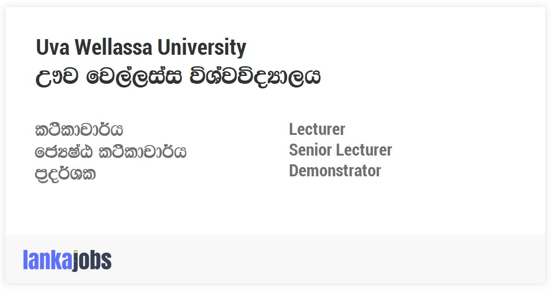Select the Sinhala title කථිකාචාර්ය
The width and height of the screenshot is (552, 290).
pos(79,130)
